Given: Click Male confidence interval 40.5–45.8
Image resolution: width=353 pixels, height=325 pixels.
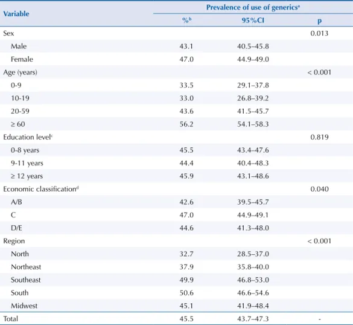Looking at the screenshot, I should pyautogui.click(x=253, y=47).
